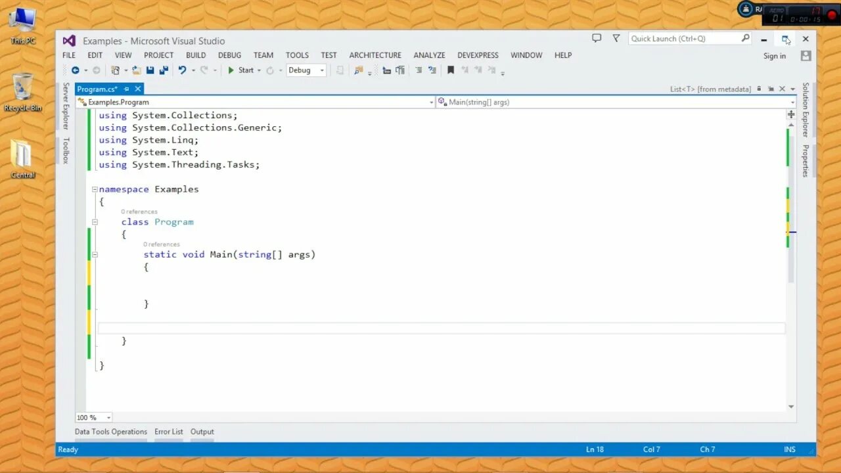Toggle a bookmark with the bookmark icon
This screenshot has width=841, height=473.
pos(451,70)
